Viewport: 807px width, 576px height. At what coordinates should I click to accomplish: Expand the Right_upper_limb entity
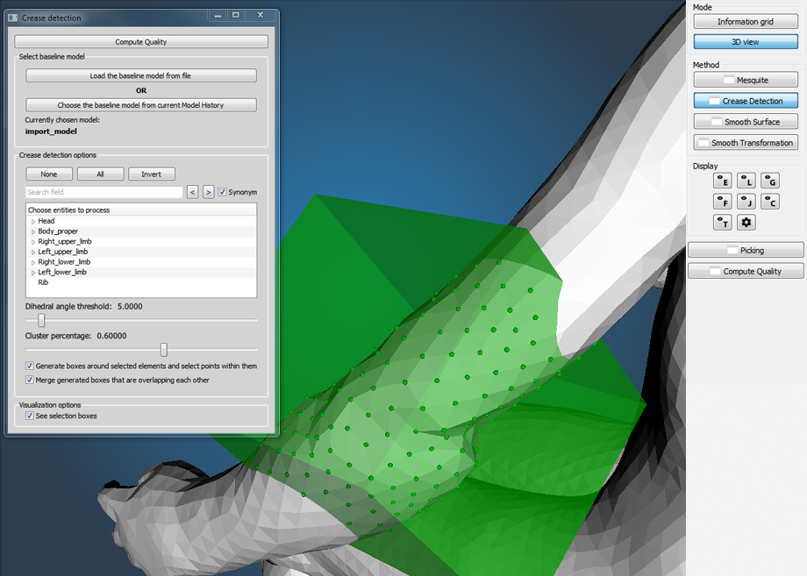[33, 242]
